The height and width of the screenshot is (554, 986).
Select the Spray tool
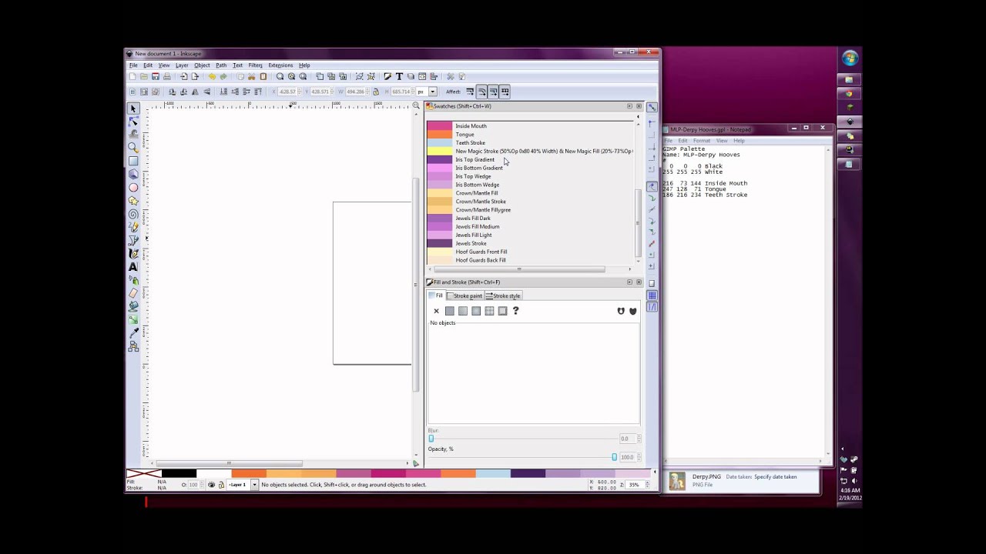(x=133, y=280)
